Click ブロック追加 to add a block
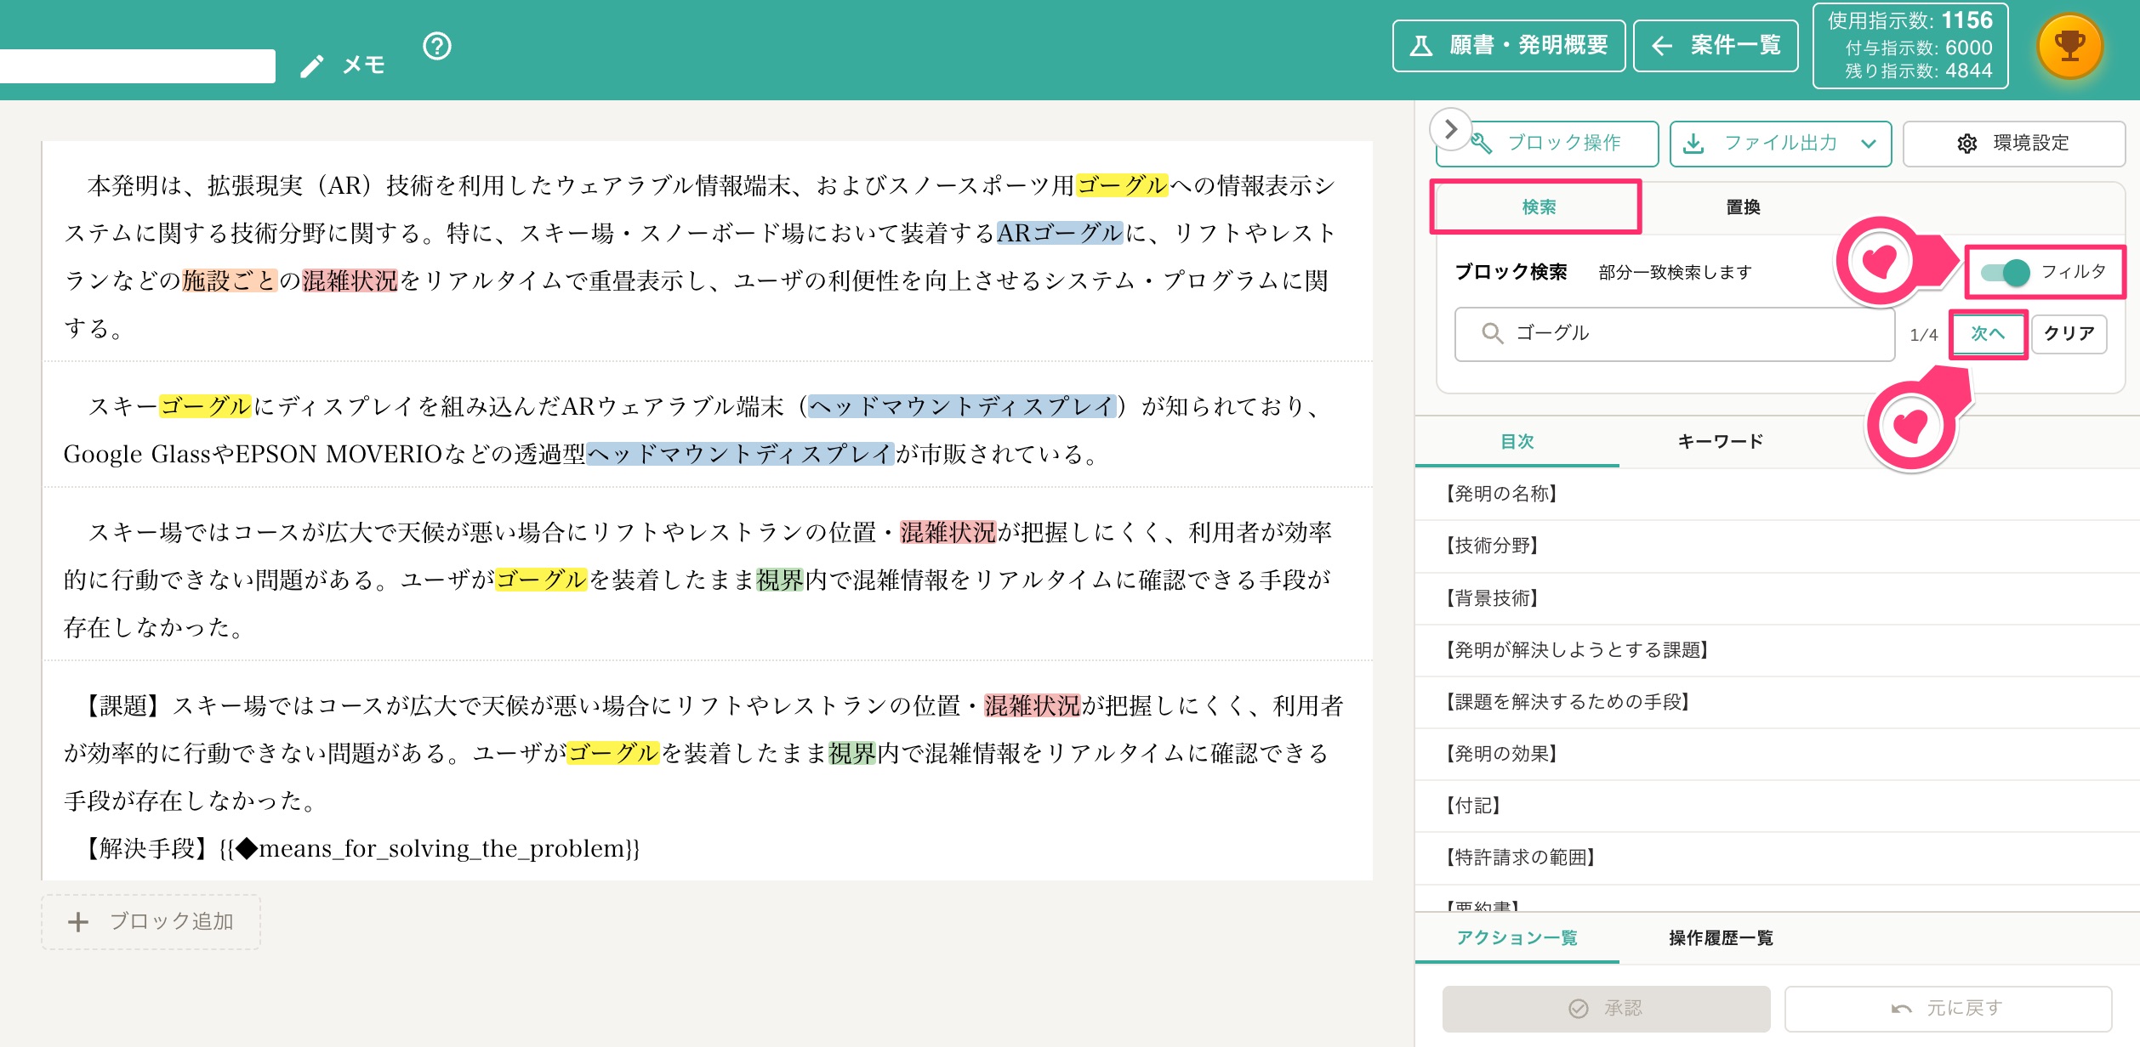This screenshot has height=1047, width=2140. tap(151, 922)
